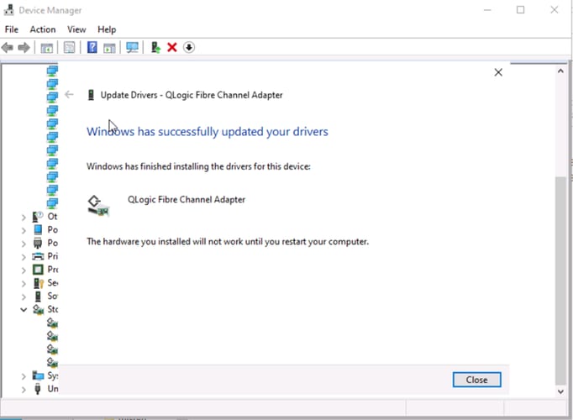Screen dimensions: 573x420
Task: Click the Device Manager title bar icon
Action: [8, 10]
